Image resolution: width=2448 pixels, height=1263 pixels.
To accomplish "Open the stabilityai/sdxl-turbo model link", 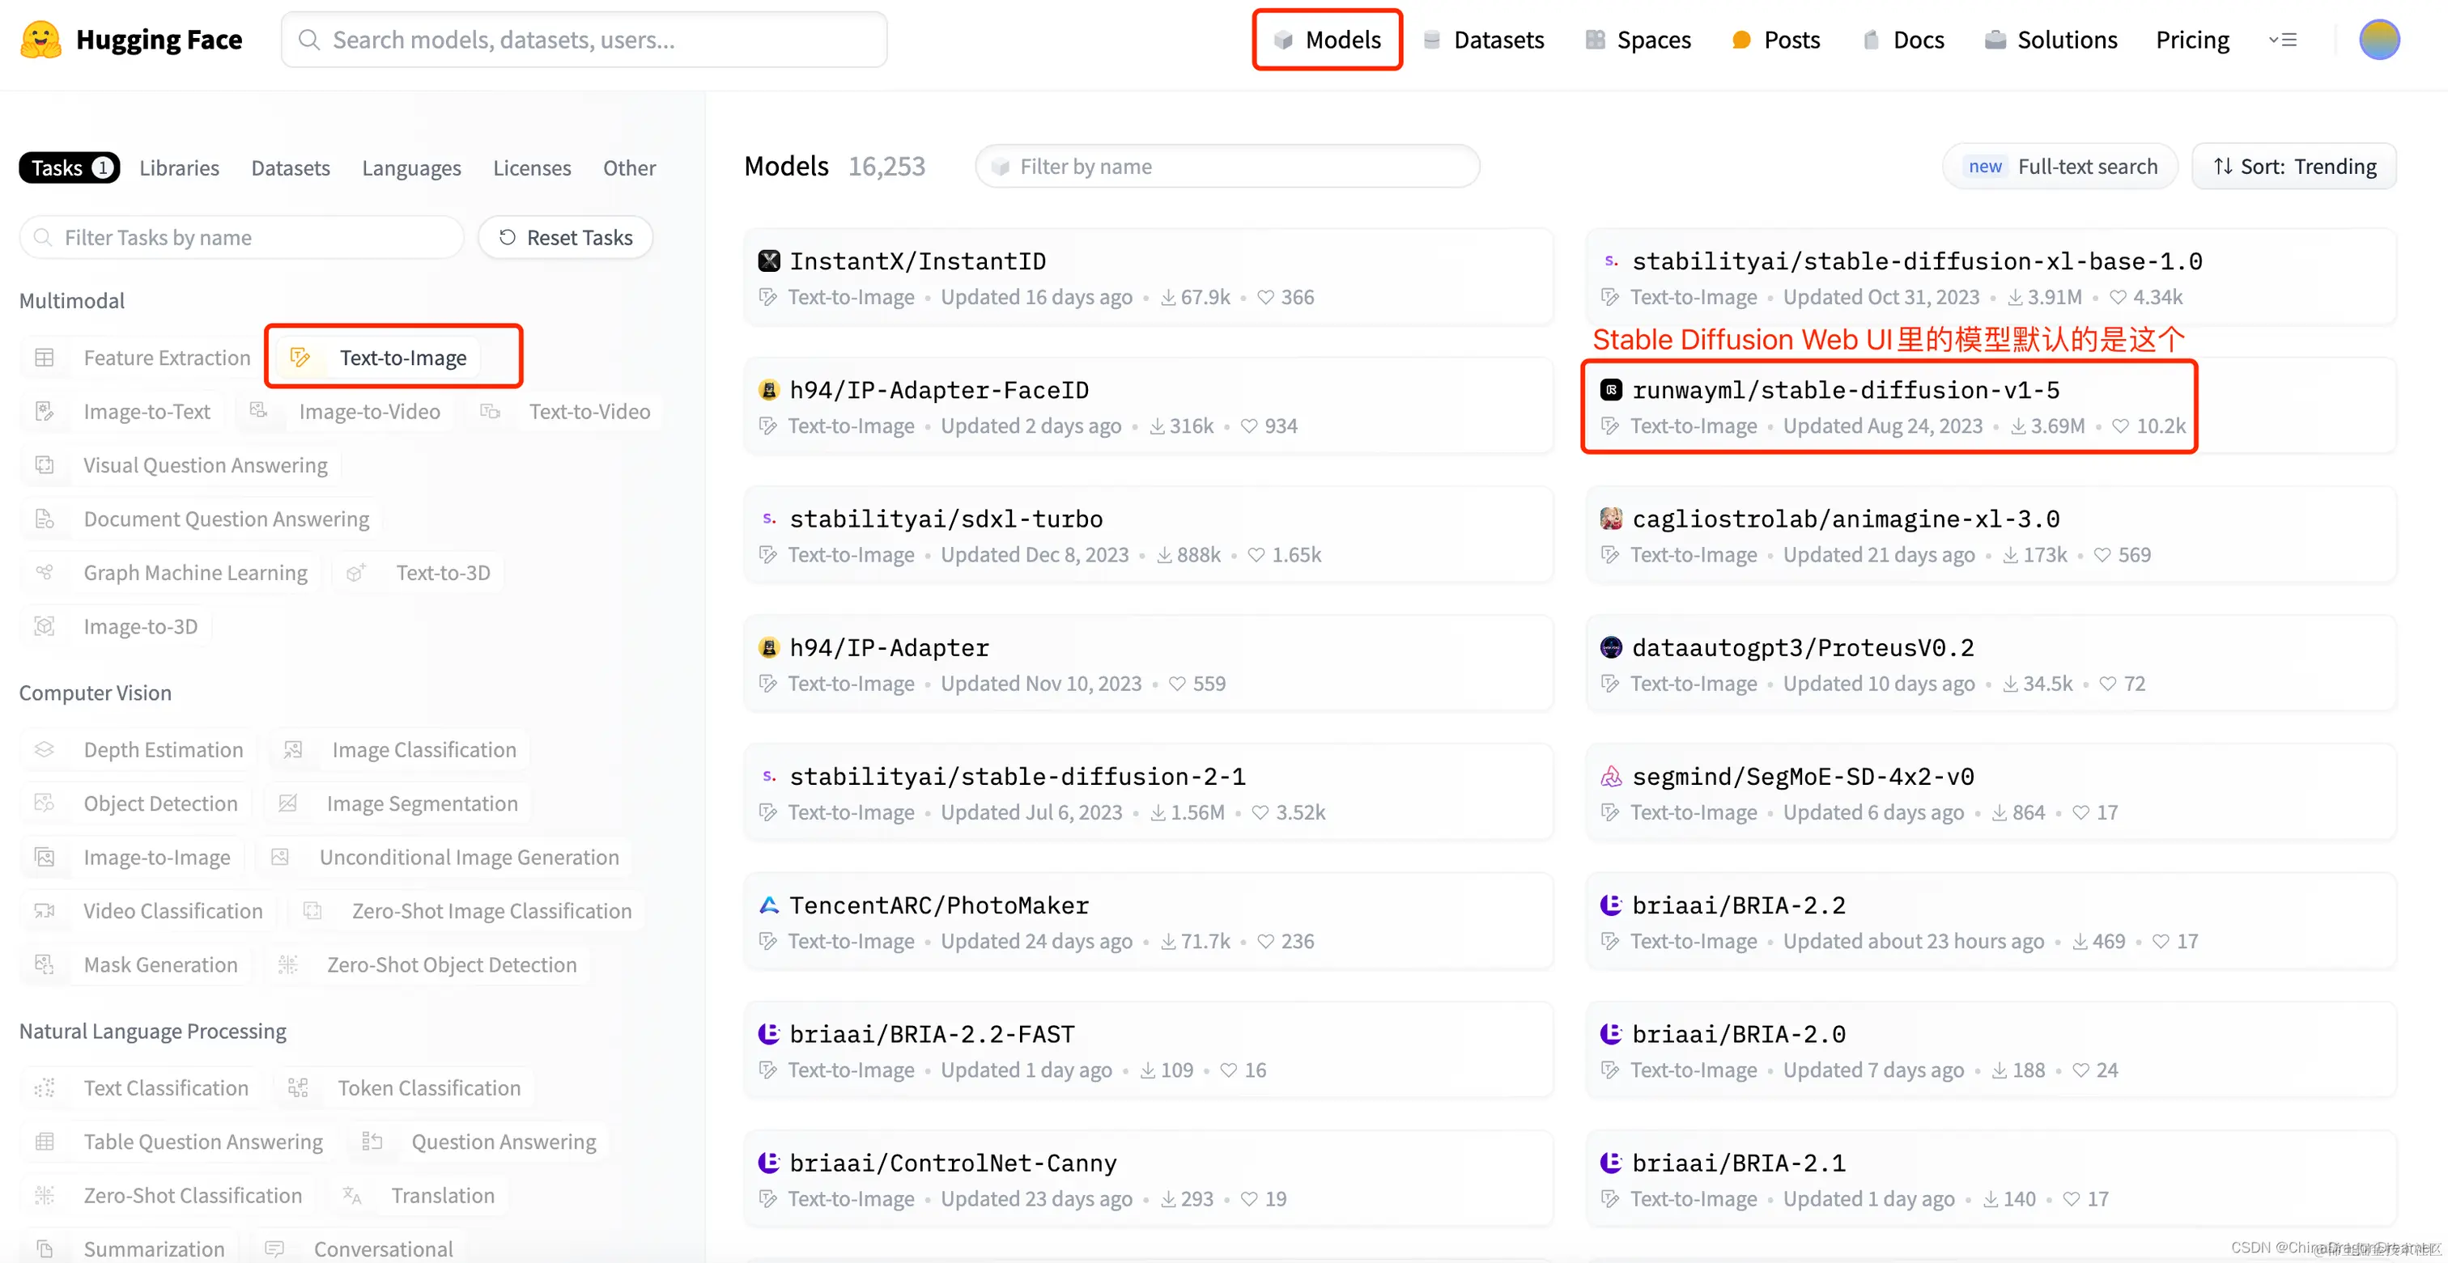I will coord(946,519).
